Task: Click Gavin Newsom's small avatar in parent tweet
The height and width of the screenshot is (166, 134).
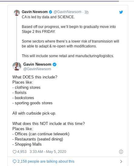Action: tap(17, 13)
